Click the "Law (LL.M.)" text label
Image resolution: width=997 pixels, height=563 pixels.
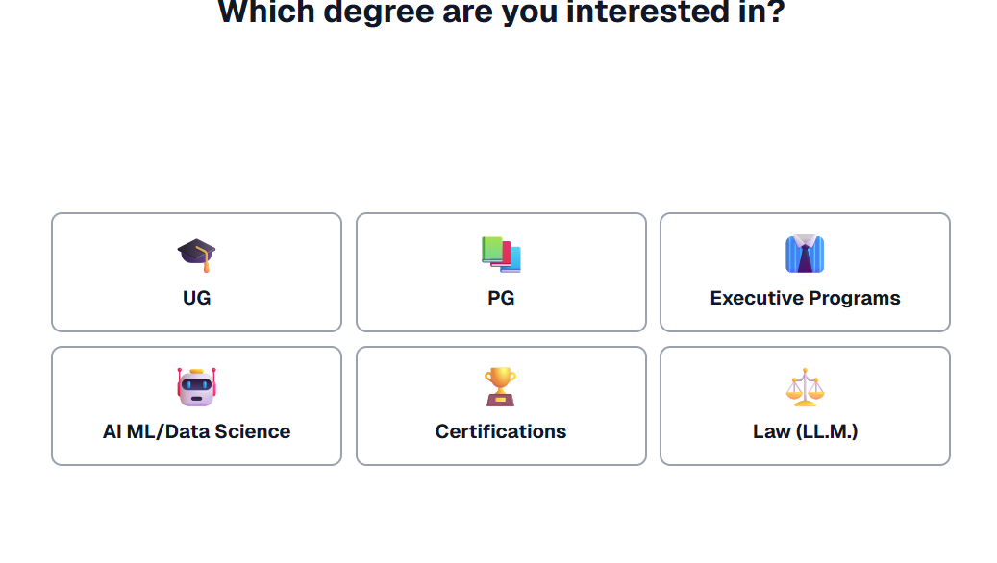[x=805, y=432]
